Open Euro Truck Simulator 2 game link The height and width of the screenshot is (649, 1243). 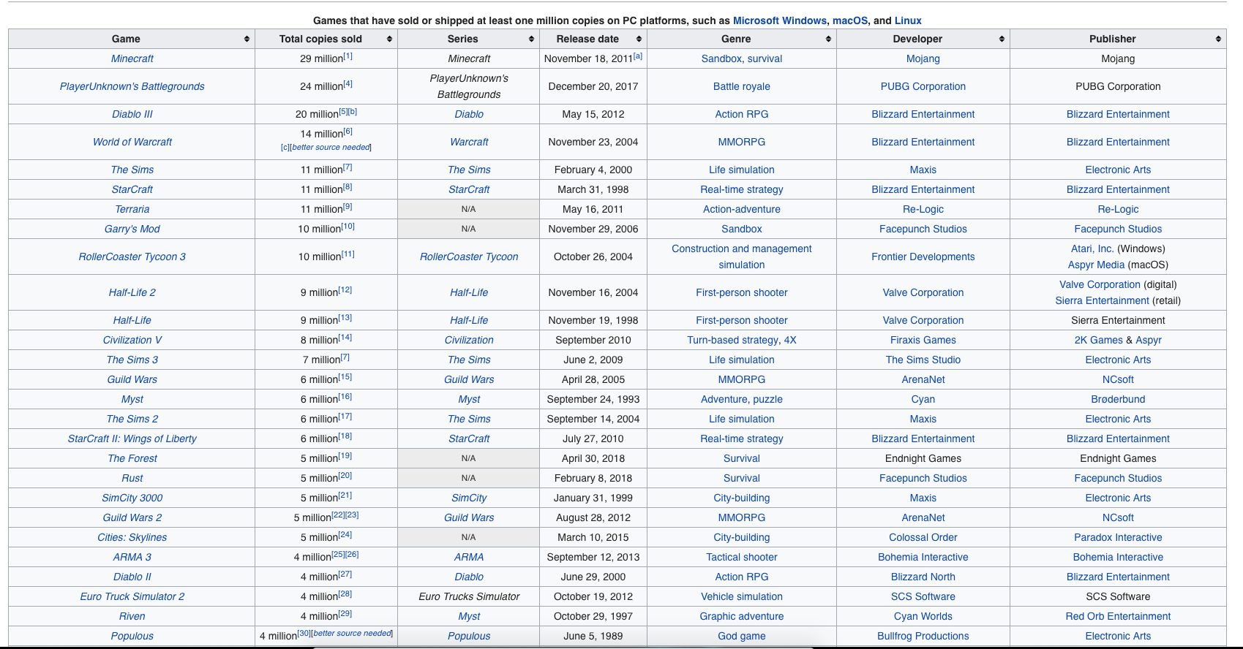[132, 596]
